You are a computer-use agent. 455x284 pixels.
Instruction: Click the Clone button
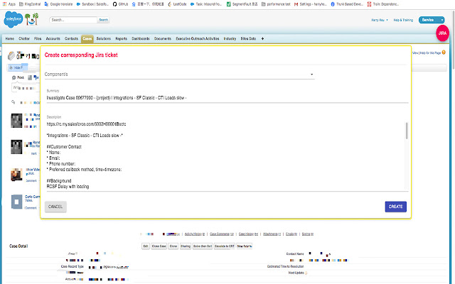(173, 246)
